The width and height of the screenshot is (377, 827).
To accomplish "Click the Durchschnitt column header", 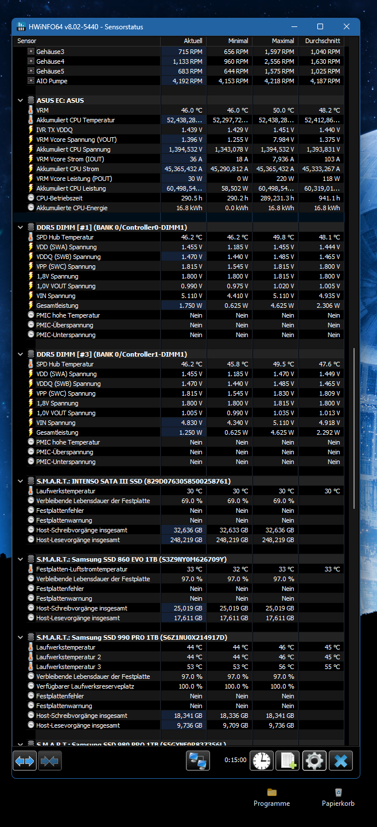I will tap(321, 41).
